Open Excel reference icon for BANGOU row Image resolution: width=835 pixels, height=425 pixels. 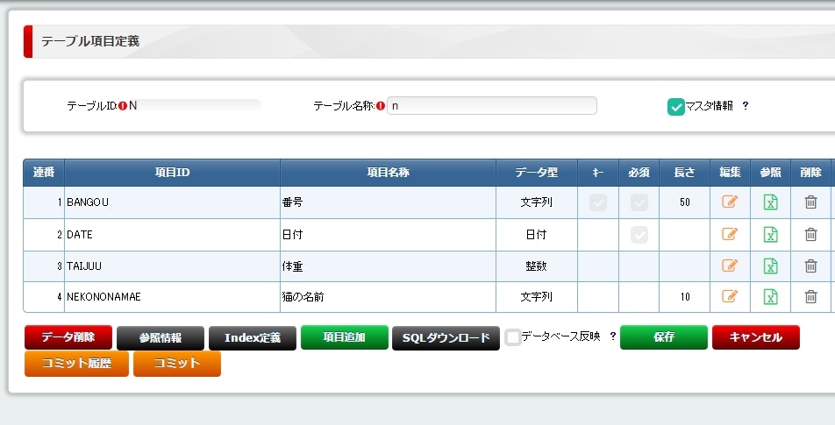click(771, 202)
